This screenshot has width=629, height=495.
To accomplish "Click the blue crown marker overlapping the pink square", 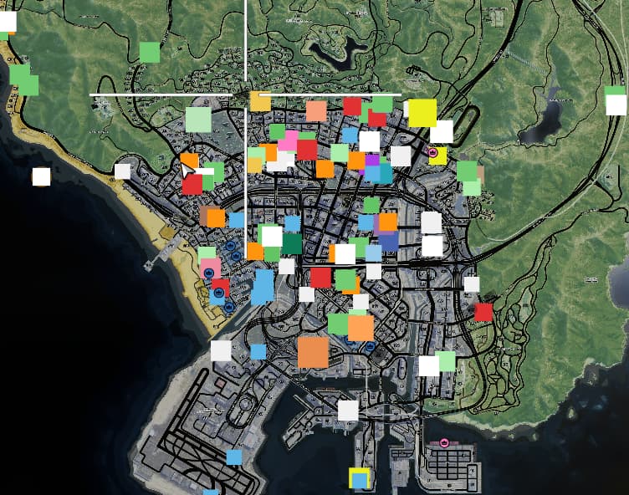I will [208, 273].
